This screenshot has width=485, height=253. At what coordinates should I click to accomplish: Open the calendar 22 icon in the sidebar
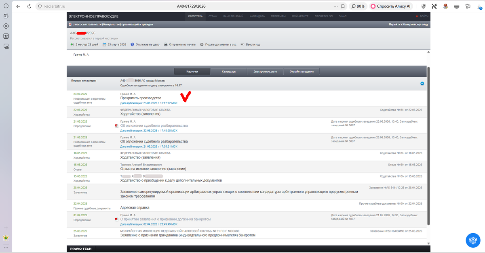(x=6, y=36)
